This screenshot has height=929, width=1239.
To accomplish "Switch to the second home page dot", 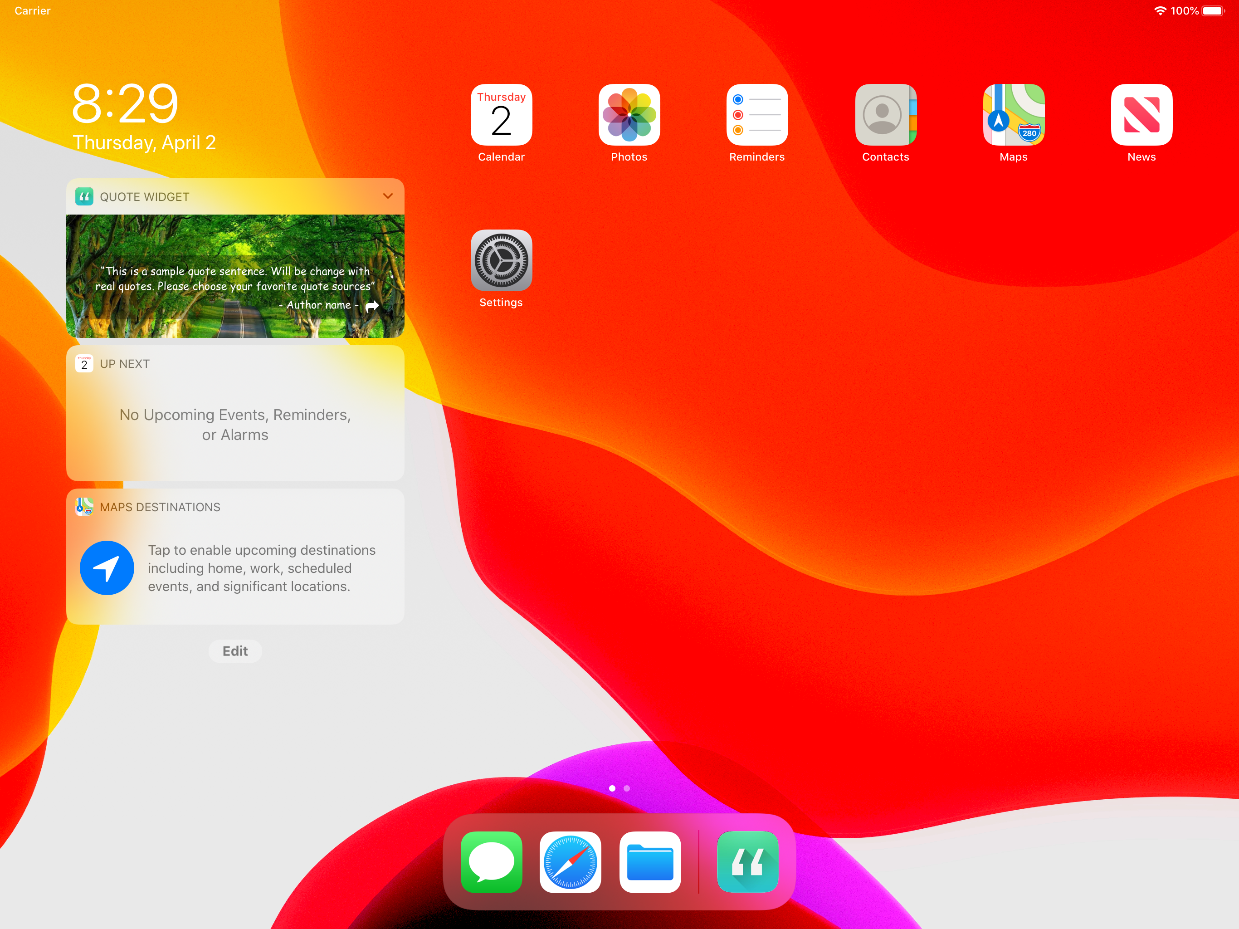I will pos(627,788).
